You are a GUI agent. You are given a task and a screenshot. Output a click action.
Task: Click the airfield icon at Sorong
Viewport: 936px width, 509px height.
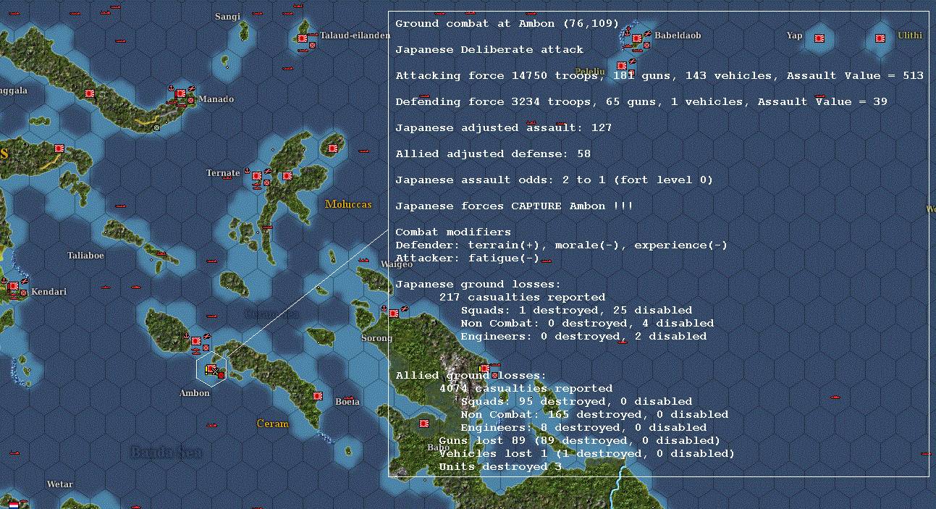point(404,310)
